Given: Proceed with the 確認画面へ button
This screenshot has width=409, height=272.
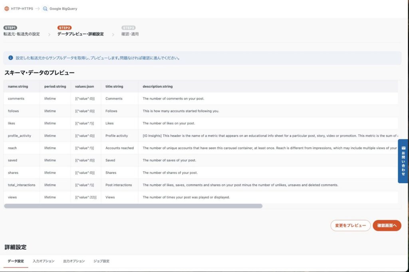Looking at the screenshot, I should click(387, 226).
